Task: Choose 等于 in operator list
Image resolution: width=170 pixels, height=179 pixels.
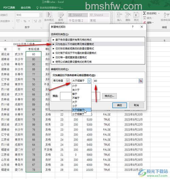Action: point(81,94)
